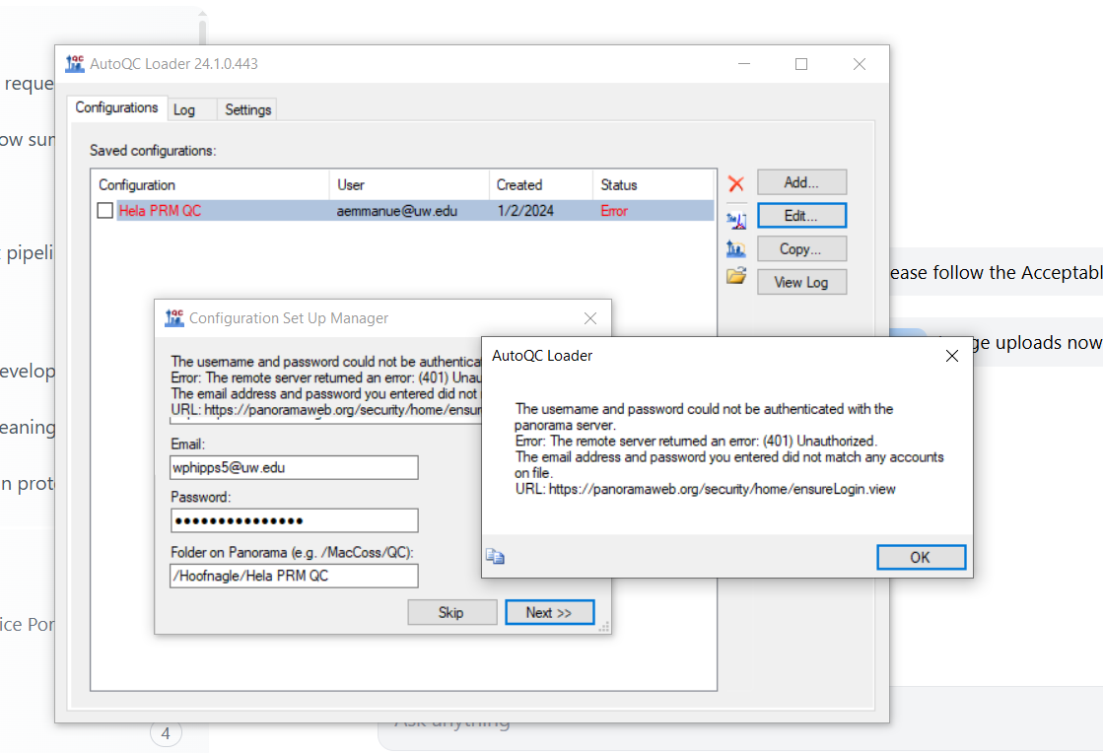Screen dimensions: 1103x753
Task: Click the ensureLogin.view URL in the error dialog
Action: pos(722,489)
